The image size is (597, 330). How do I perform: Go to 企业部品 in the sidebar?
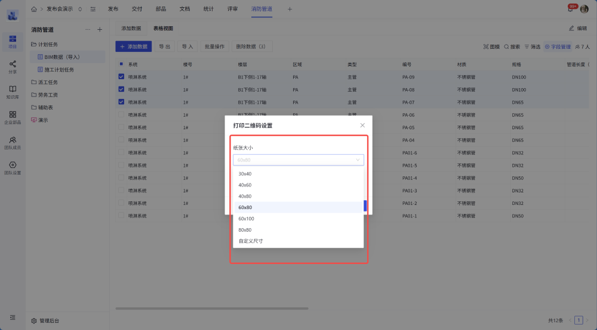click(x=13, y=117)
